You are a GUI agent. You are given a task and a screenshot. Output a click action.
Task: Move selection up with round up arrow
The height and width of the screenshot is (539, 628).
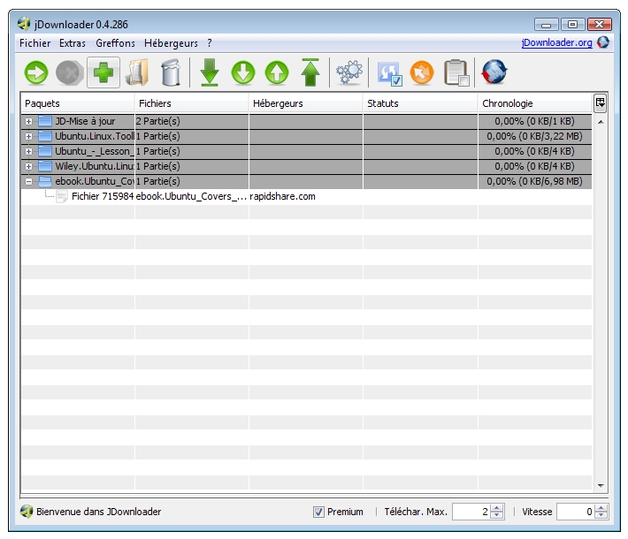coord(277,72)
